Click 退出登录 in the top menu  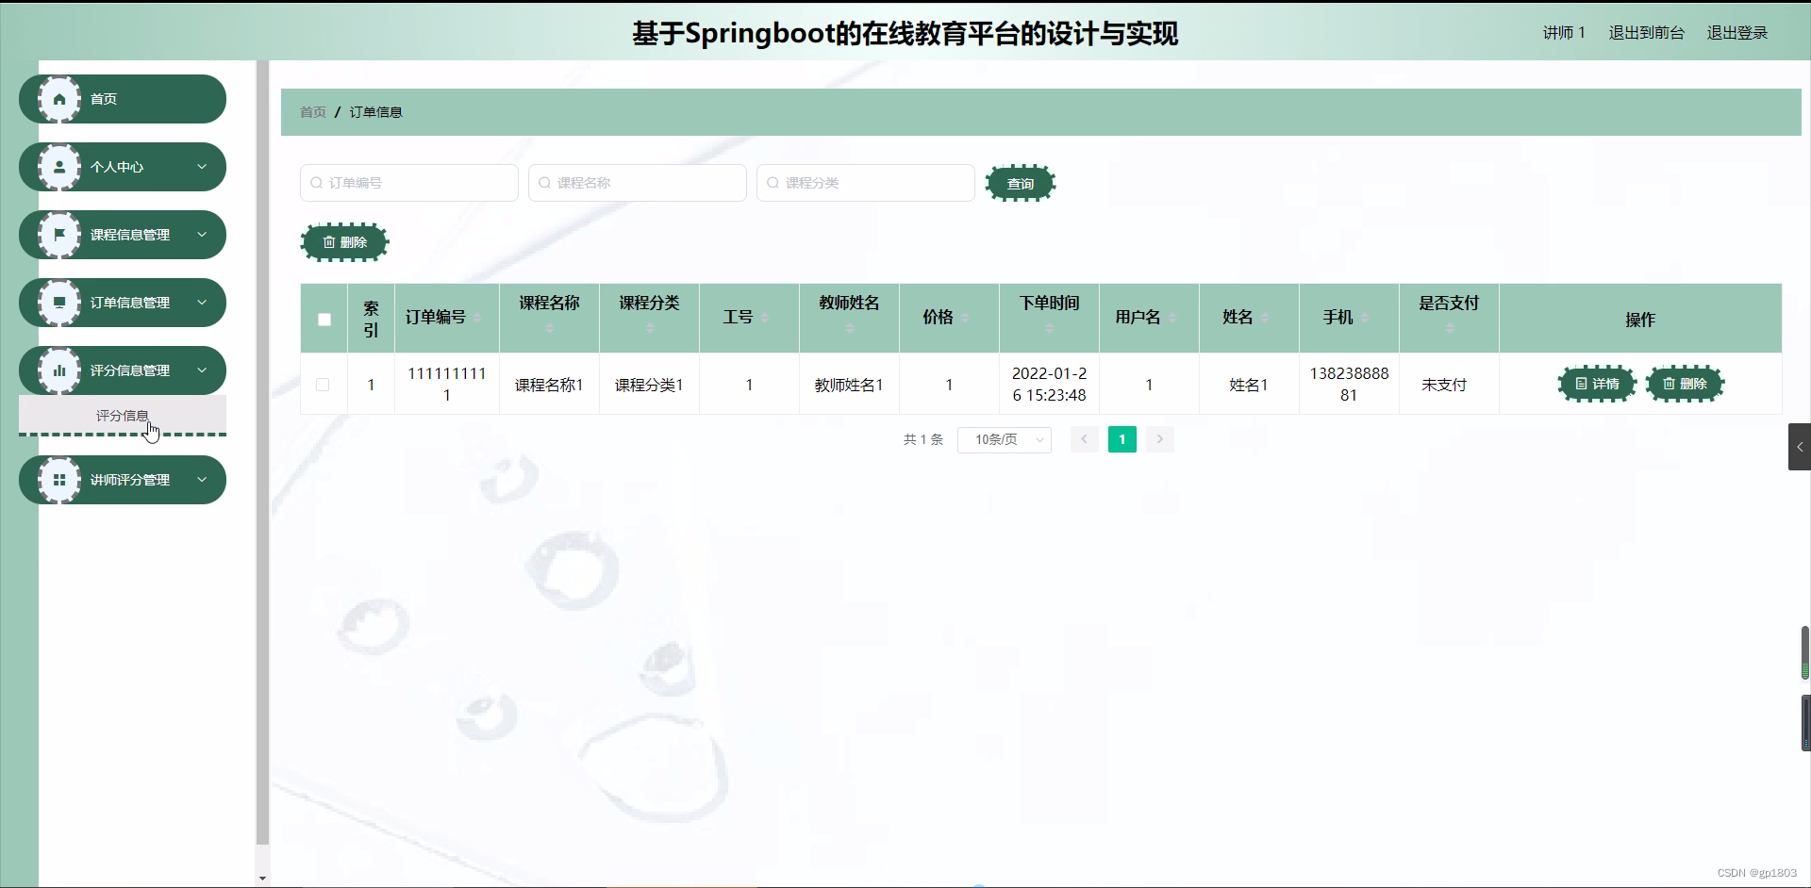(x=1736, y=32)
